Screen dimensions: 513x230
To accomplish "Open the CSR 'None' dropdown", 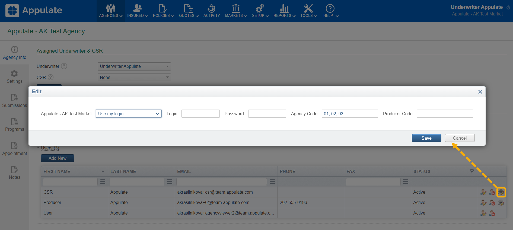I will pos(134,78).
